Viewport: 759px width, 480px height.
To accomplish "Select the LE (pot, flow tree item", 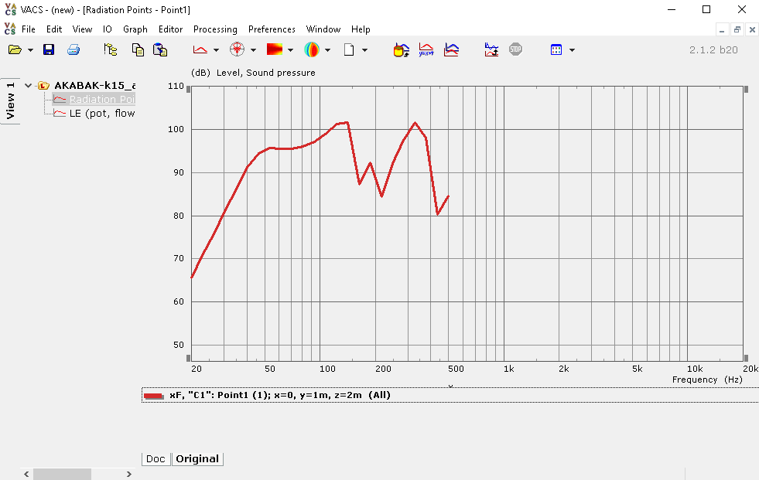I will coord(94,113).
